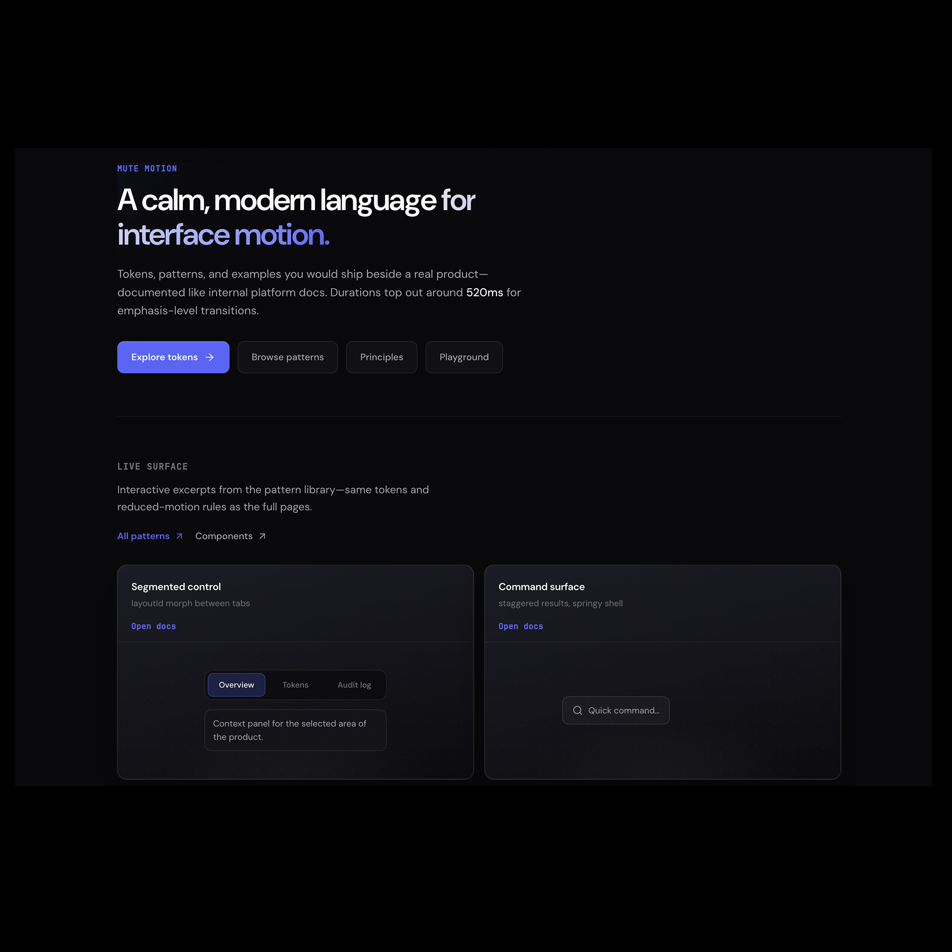Click the 'interface motion.' headline text
This screenshot has width=952, height=952.
(223, 234)
